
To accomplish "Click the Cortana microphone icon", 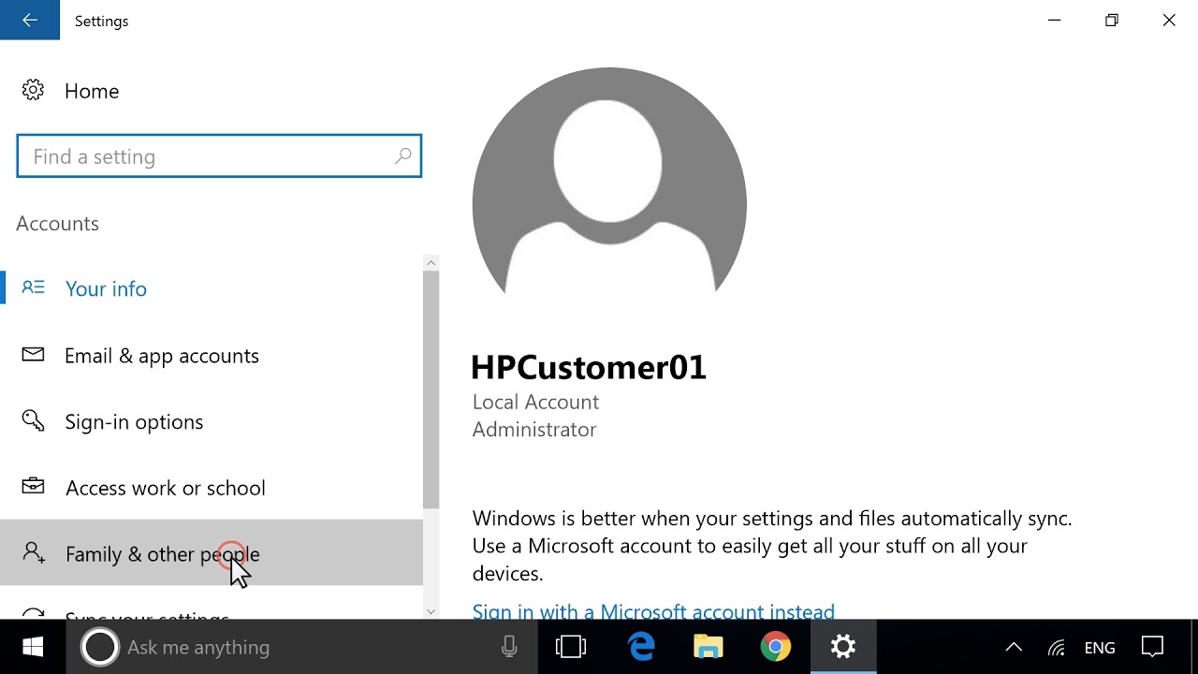I will tap(509, 647).
